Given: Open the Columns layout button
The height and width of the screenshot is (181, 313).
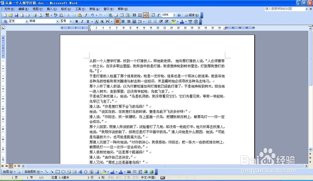Looking at the screenshot, I should pyautogui.click(x=134, y=15).
